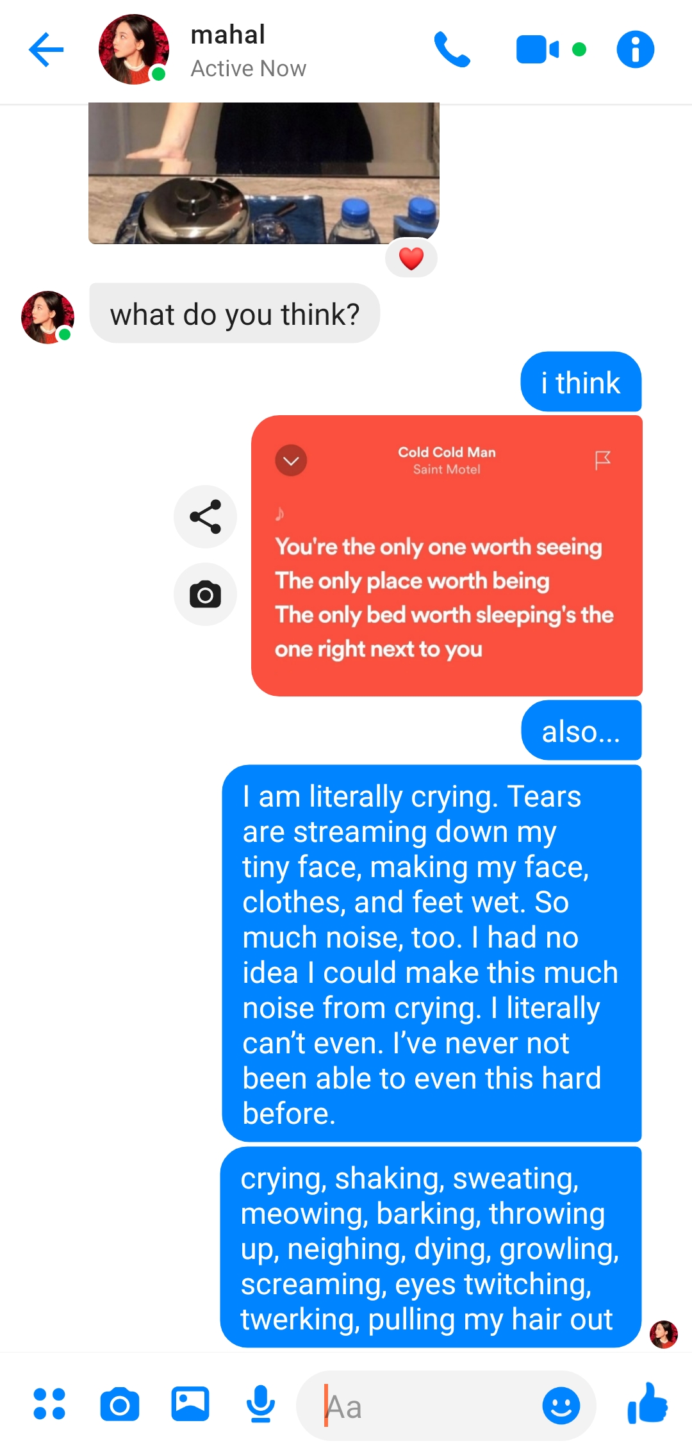Open the cooking photo attachment
Image resolution: width=692 pixels, height=1448 pixels.
pyautogui.click(x=264, y=173)
